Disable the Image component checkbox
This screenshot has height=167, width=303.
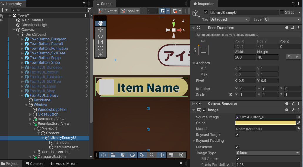[x=204, y=110]
